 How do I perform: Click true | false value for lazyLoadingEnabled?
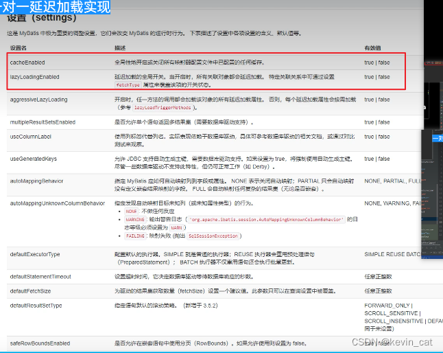[x=377, y=77]
